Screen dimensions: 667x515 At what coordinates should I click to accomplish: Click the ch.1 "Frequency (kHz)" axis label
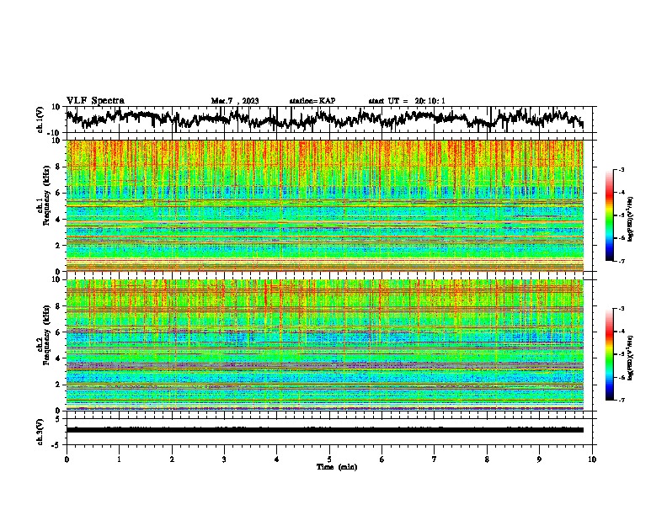46,195
